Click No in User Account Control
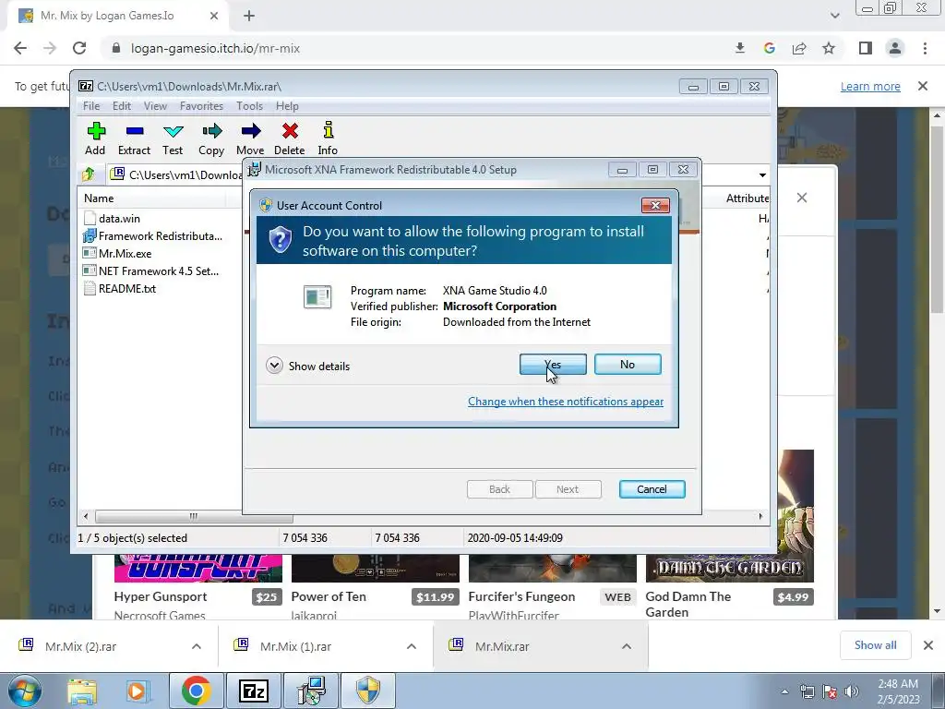 [x=628, y=364]
